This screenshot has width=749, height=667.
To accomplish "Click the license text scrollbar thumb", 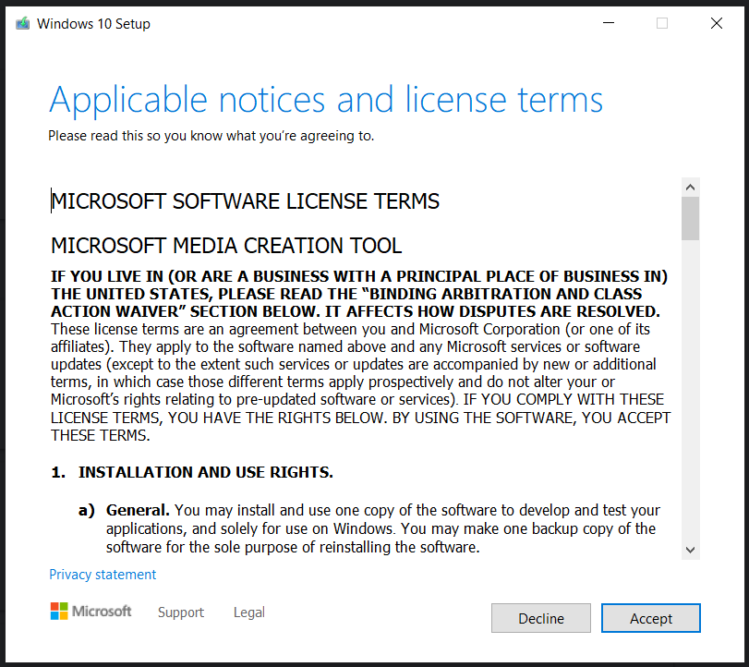I will (x=690, y=218).
